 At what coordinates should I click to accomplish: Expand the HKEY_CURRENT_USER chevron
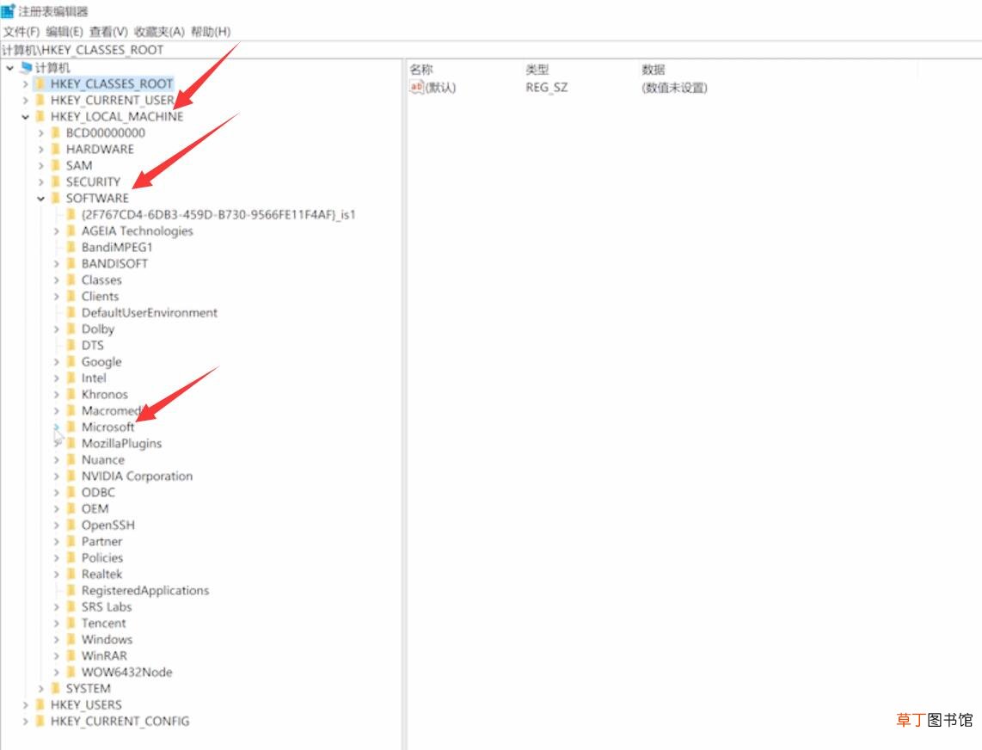pos(25,101)
